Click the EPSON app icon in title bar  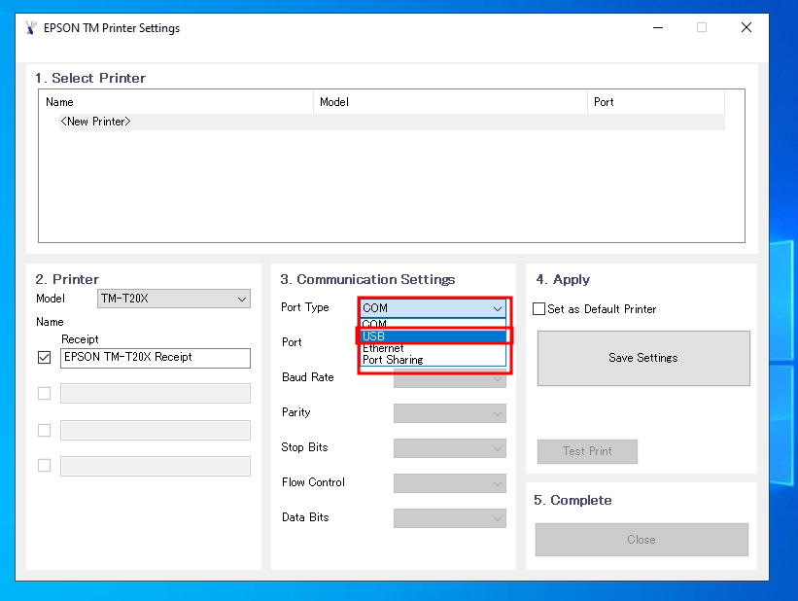point(30,28)
